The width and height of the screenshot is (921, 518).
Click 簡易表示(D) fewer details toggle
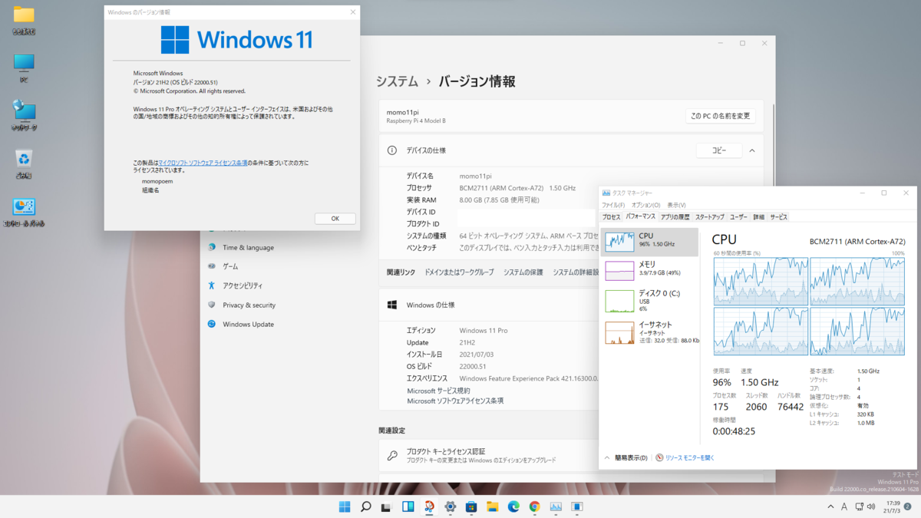click(626, 457)
